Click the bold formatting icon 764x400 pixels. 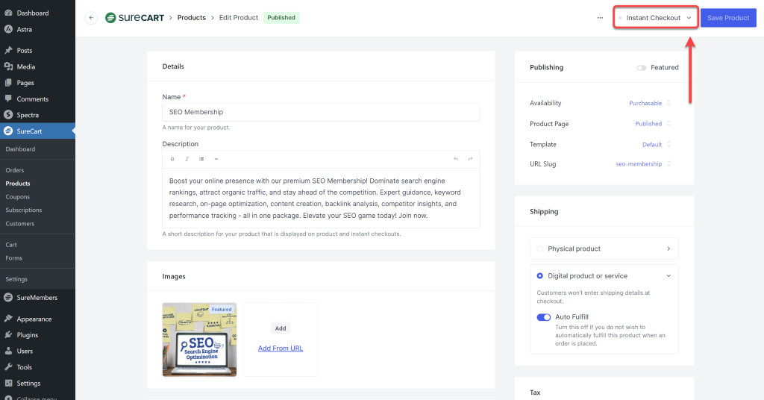(x=172, y=159)
